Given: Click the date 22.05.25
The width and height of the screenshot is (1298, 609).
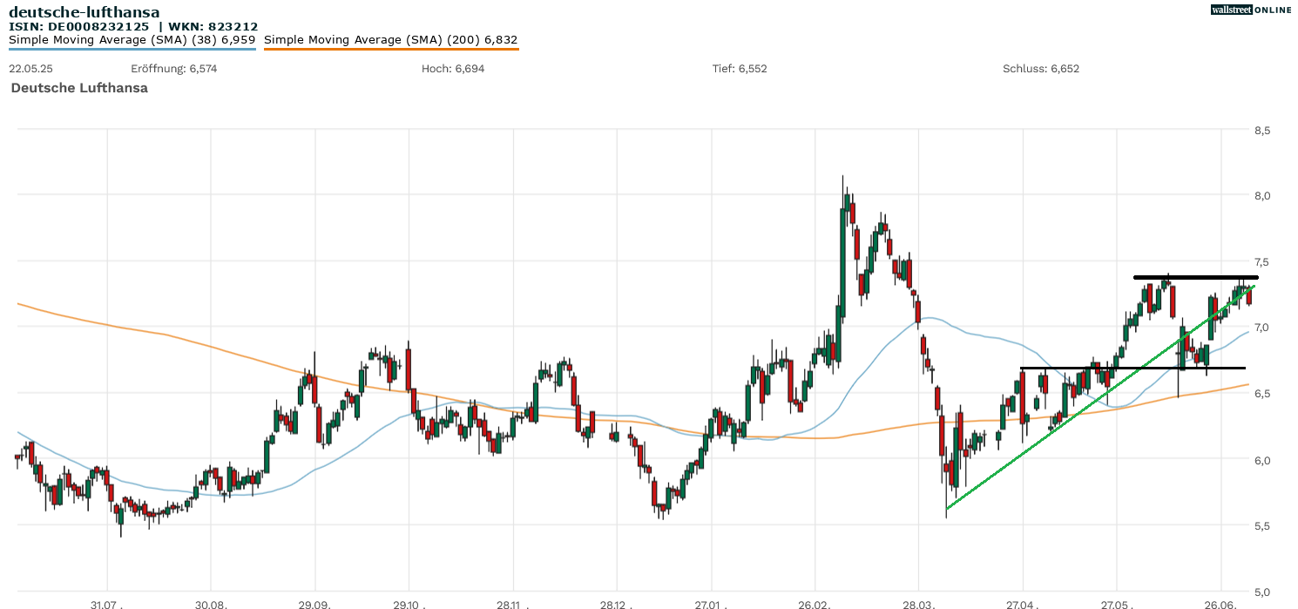Looking at the screenshot, I should click(30, 69).
